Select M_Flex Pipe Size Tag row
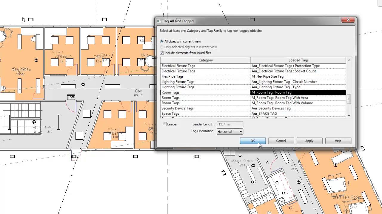This screenshot has height=214, width=382. [253, 76]
